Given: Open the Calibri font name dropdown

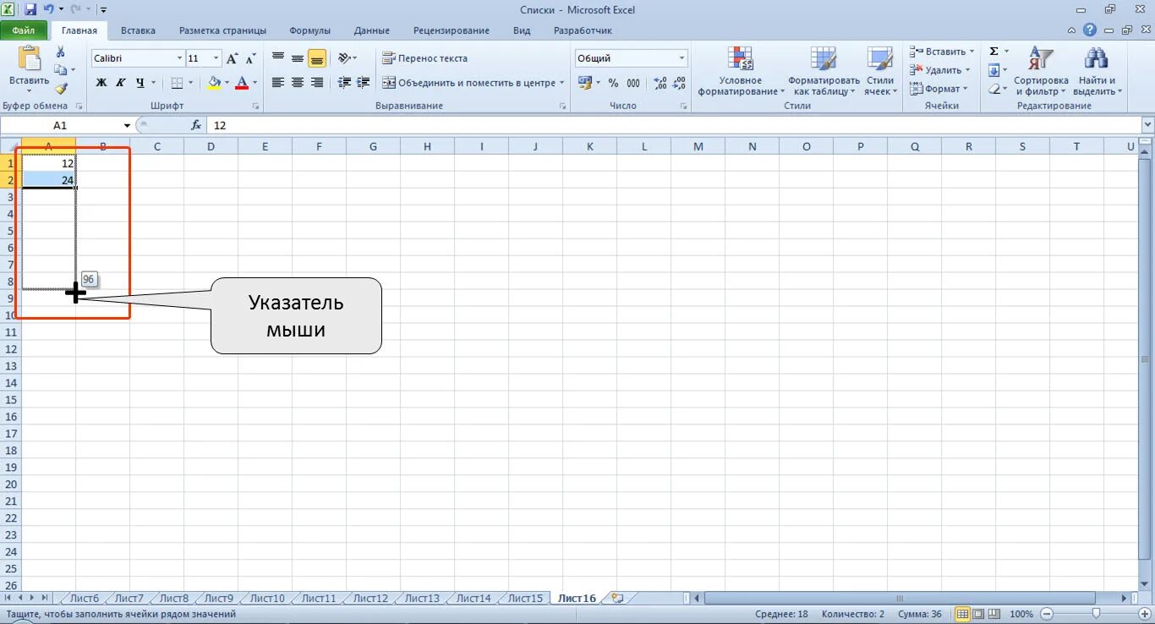Looking at the screenshot, I should (x=179, y=58).
